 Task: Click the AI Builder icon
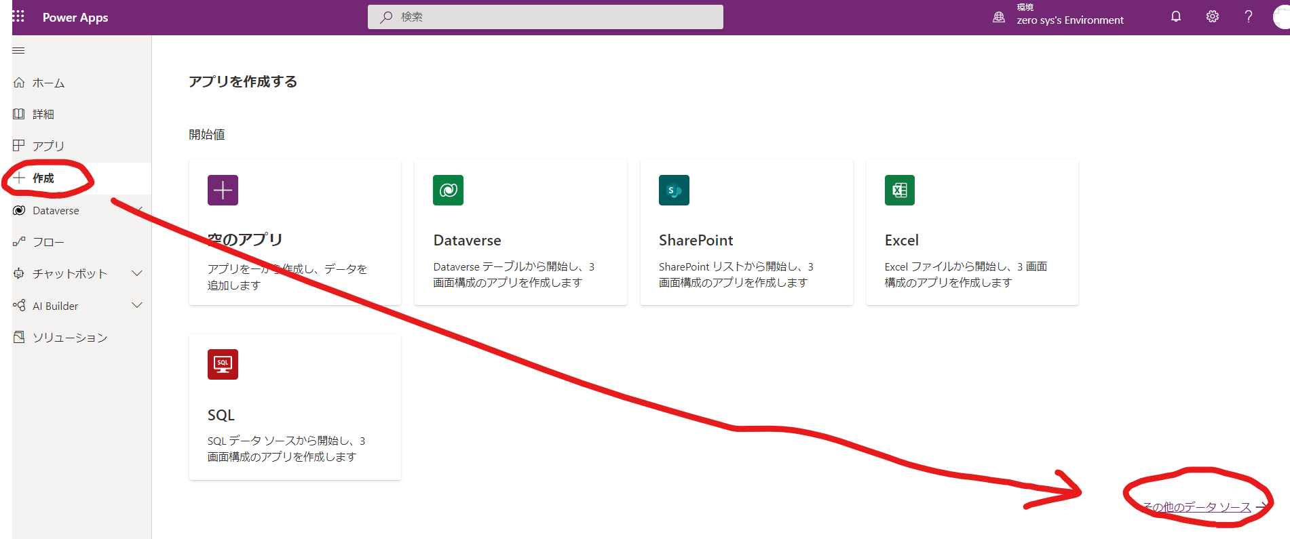pos(19,305)
